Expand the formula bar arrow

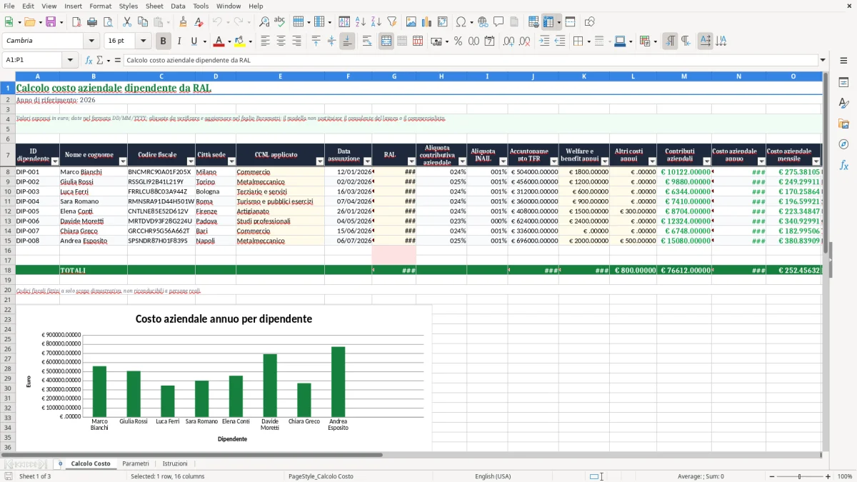click(x=823, y=61)
